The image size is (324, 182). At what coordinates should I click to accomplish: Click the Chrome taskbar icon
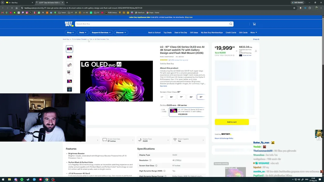47,180
